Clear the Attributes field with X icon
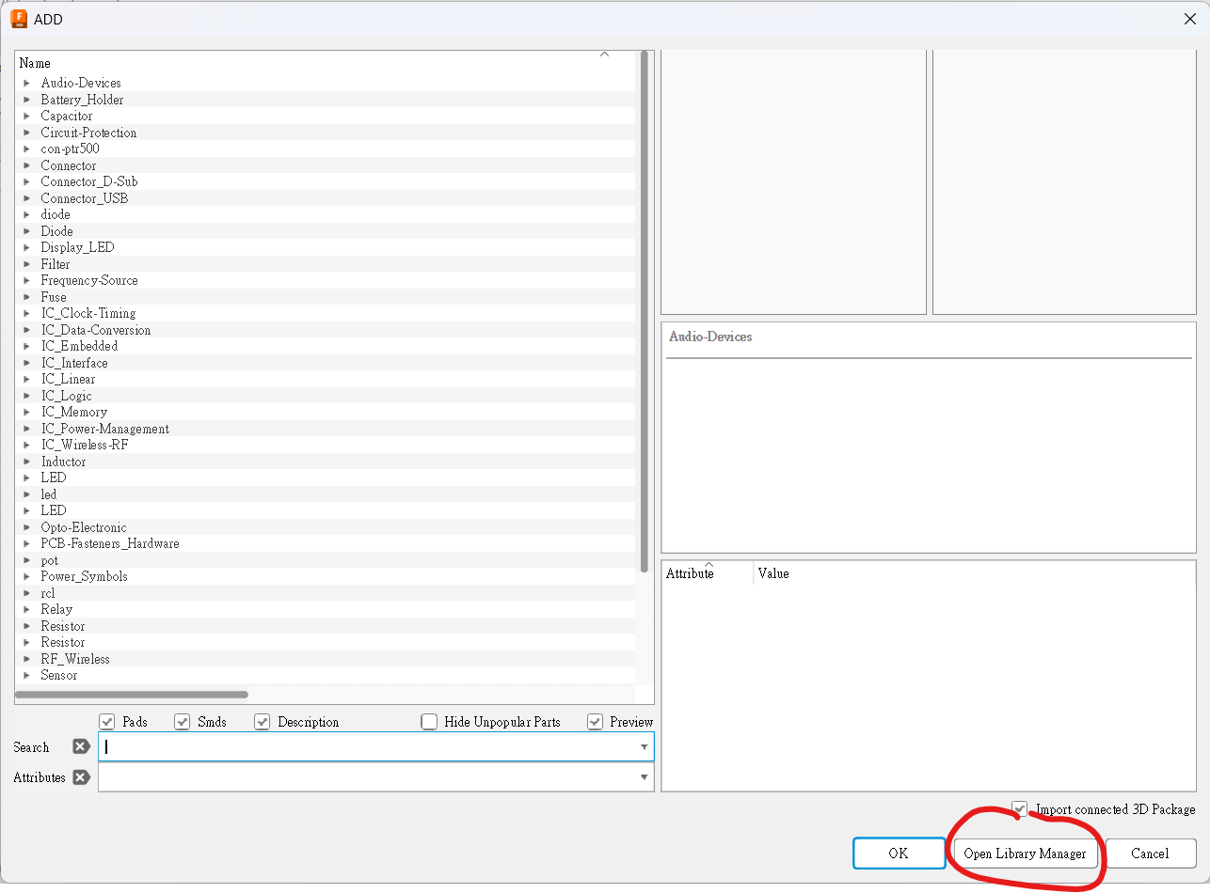Image resolution: width=1210 pixels, height=893 pixels. pos(81,777)
